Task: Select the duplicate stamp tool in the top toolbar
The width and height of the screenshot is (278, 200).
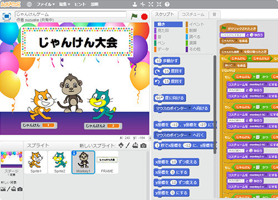Action: coord(135,4)
